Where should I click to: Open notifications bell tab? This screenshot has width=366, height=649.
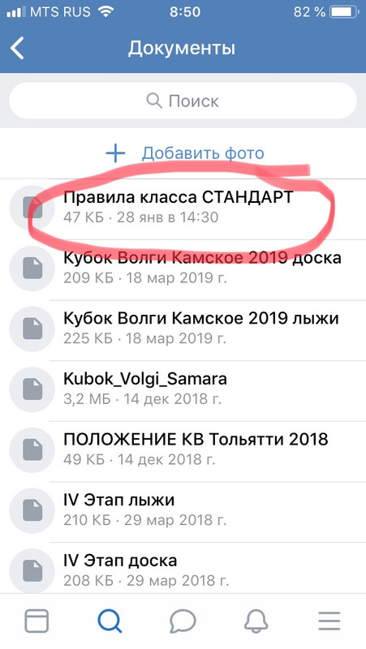pos(256,621)
